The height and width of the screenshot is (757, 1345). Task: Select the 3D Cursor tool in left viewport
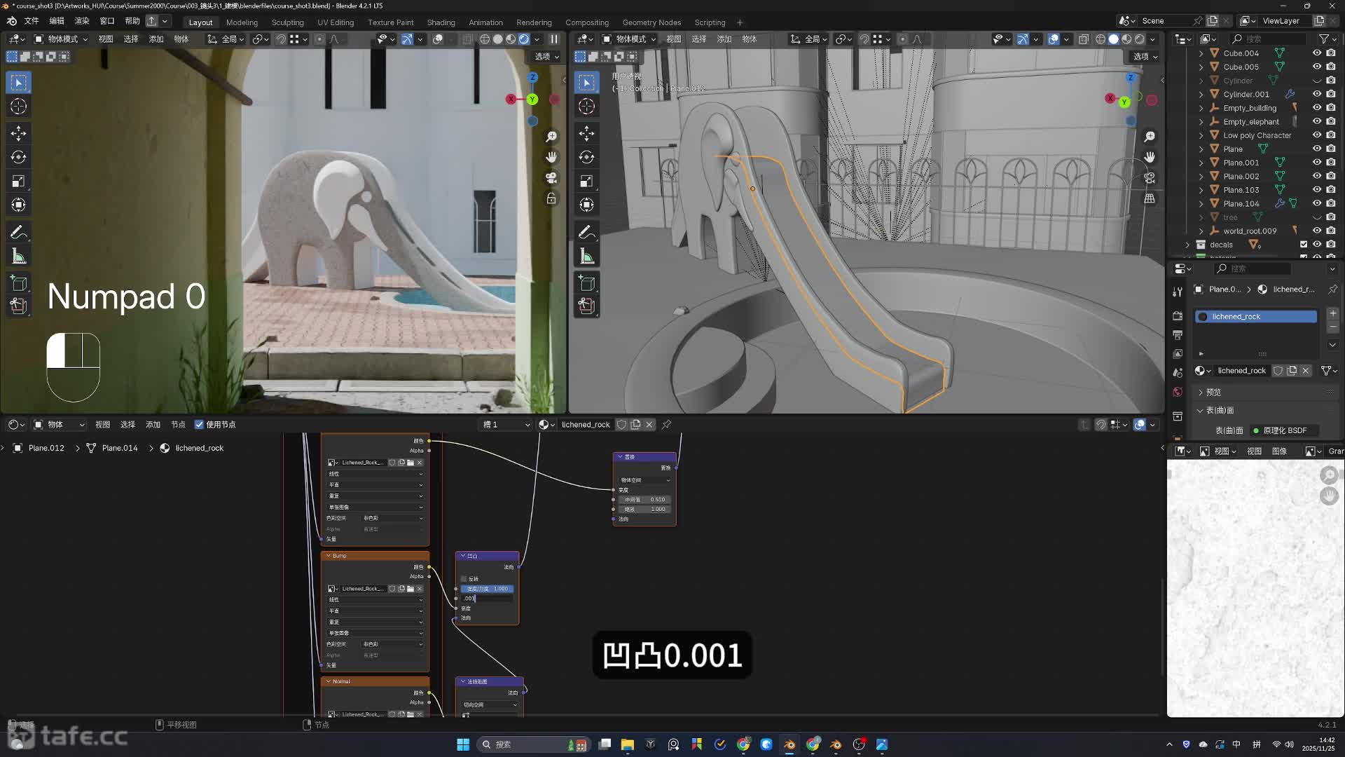pos(19,107)
